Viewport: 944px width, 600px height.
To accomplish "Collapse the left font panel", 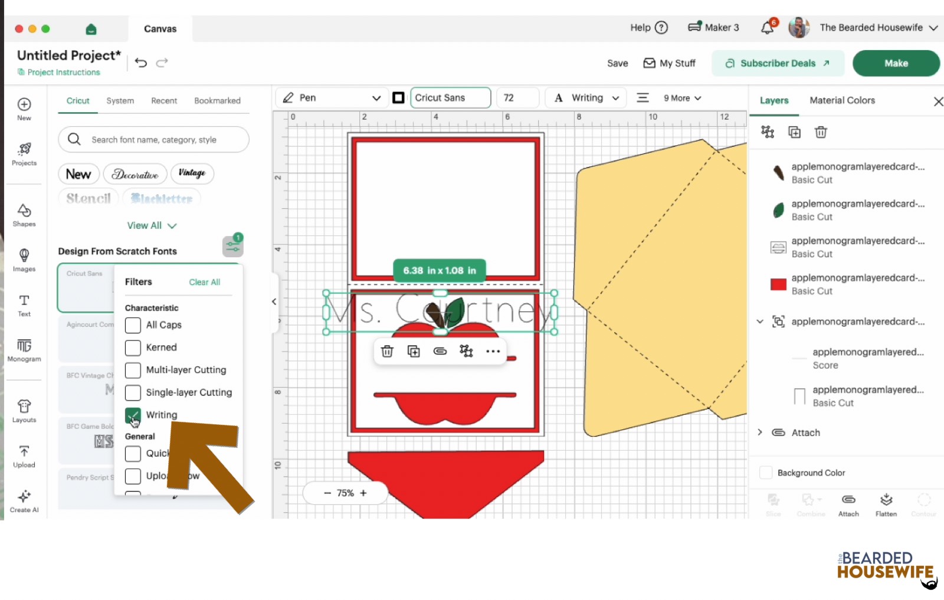I will [274, 301].
